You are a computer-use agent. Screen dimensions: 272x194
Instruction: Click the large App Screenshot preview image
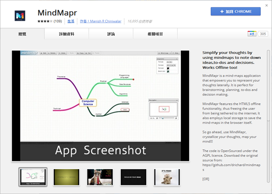(101, 106)
